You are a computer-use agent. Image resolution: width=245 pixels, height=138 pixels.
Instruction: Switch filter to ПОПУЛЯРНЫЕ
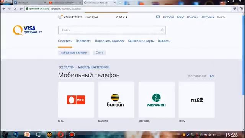point(197,76)
